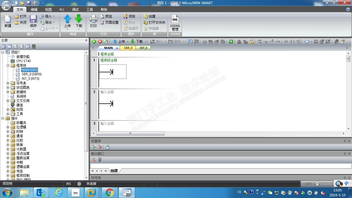Click the green 下载 arrow in the ribbon
This screenshot has height=198, width=352.
point(79,19)
